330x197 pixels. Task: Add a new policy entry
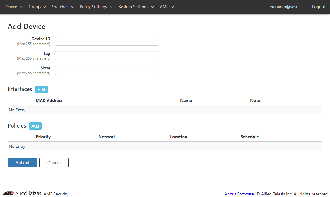pyautogui.click(x=35, y=126)
